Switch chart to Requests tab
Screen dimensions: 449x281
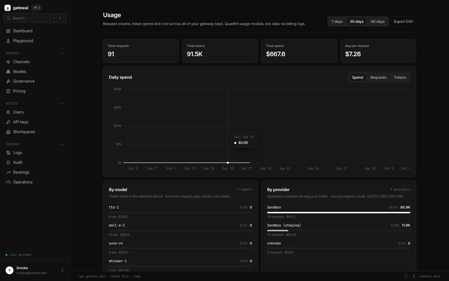(x=378, y=77)
